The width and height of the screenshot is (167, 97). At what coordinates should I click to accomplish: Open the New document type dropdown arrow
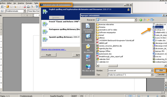tap(5, 7)
